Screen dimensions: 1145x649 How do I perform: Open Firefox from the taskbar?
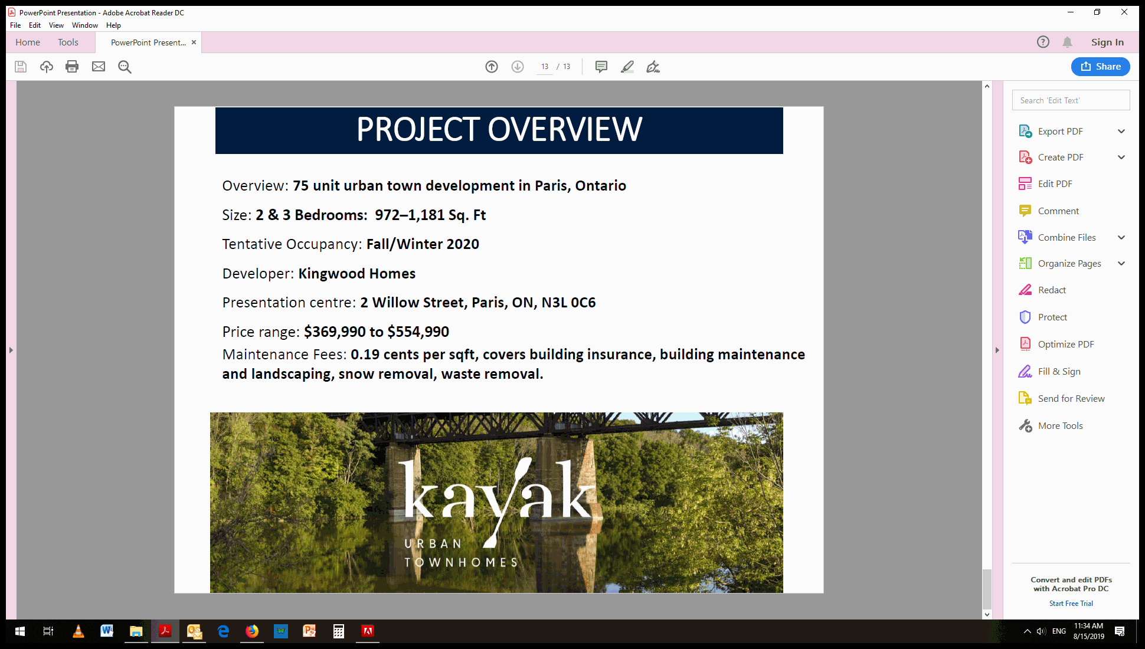252,631
